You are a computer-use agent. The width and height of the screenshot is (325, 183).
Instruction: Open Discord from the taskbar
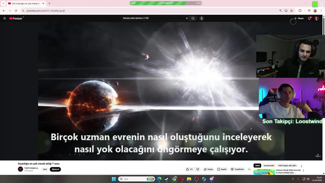tap(212, 179)
